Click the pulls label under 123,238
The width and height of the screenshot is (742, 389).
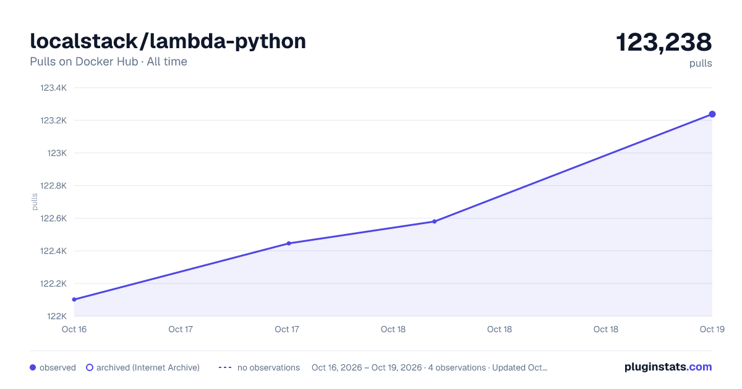(701, 63)
